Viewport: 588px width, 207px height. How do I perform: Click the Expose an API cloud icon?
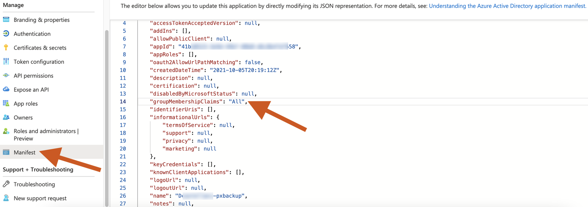tap(6, 89)
